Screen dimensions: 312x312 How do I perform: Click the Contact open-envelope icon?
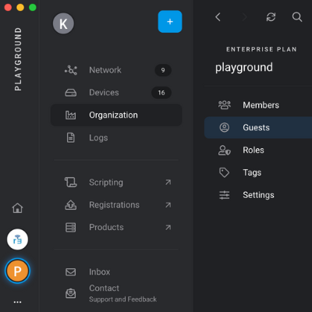point(70,293)
